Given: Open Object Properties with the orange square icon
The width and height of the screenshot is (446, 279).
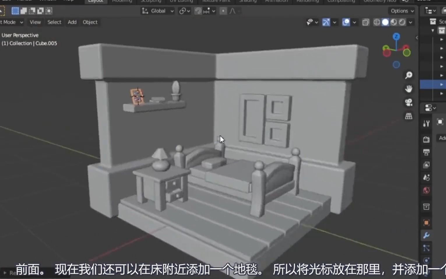Looking at the screenshot, I should click(x=426, y=222).
